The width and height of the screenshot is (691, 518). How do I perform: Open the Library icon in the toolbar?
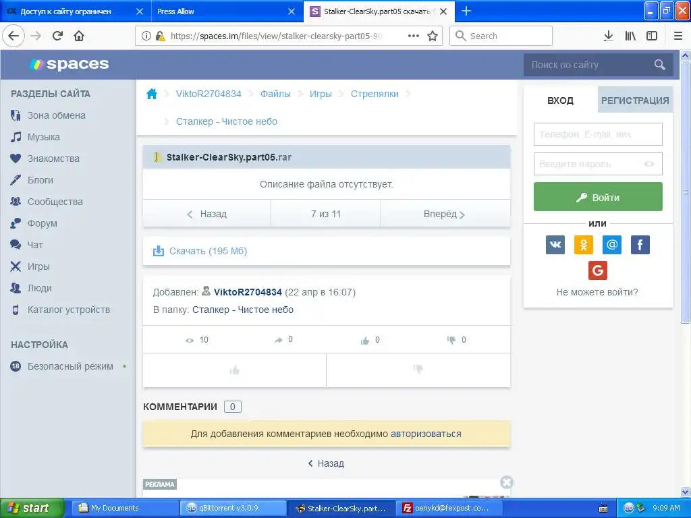click(630, 36)
